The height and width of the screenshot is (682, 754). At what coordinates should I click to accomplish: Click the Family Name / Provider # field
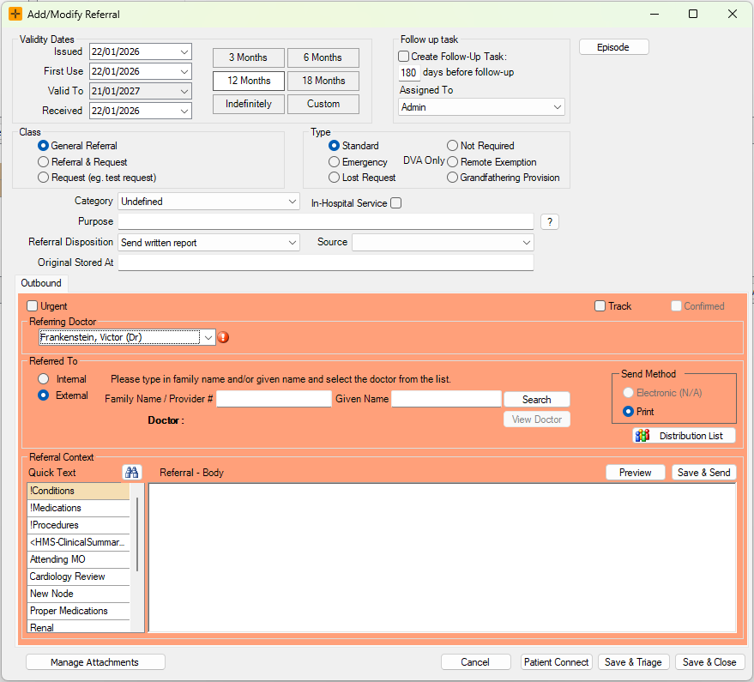(274, 399)
